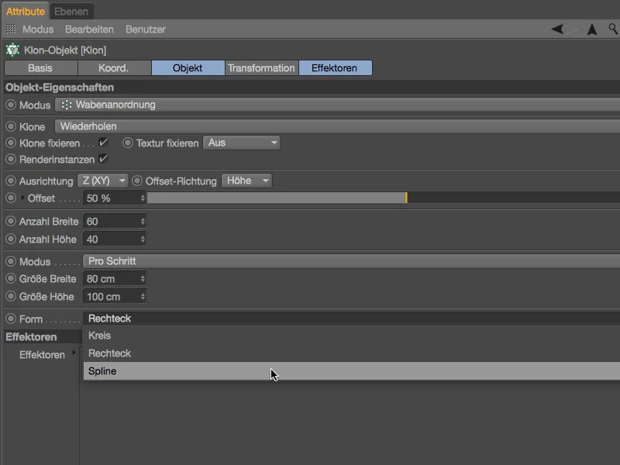Click the up arrow navigation icon
This screenshot has width=620, height=465.
[x=592, y=29]
